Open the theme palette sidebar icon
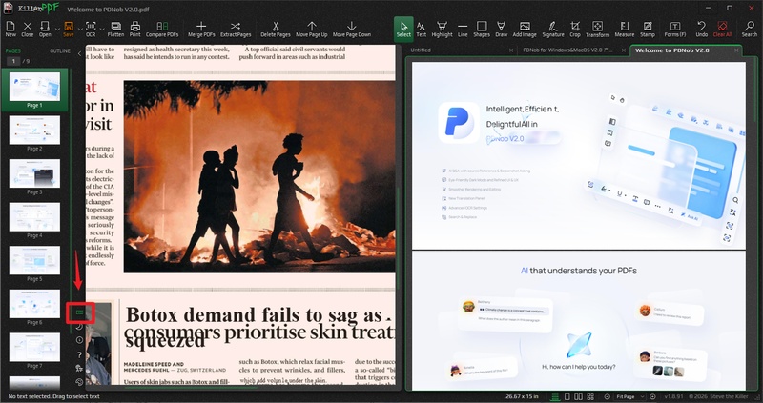Image resolution: width=763 pixels, height=403 pixels. coord(80,382)
